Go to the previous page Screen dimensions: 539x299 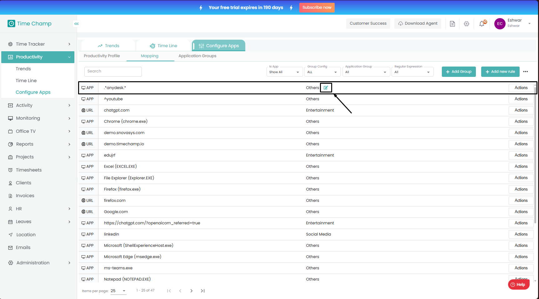tap(180, 291)
